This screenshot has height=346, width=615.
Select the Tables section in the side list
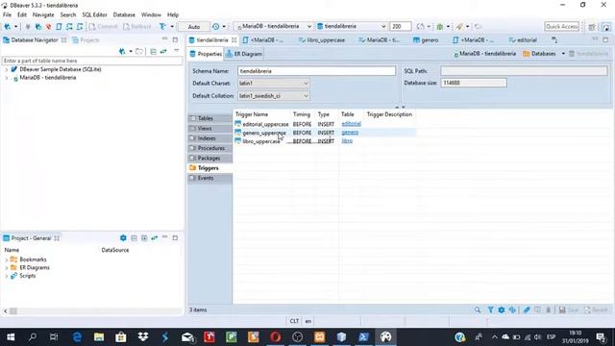click(x=209, y=118)
